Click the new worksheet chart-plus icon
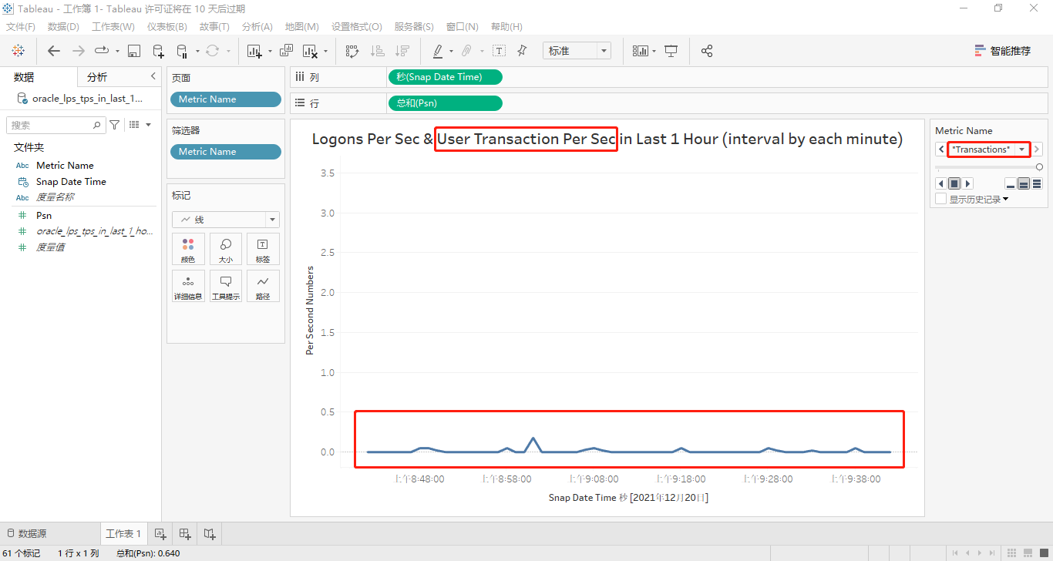 coord(254,51)
